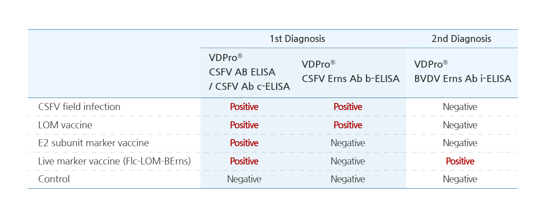Viewport: 545px width, 215px height.
Task: Select Negative under BVDV Erns for CSFV field infection
Action: click(460, 107)
